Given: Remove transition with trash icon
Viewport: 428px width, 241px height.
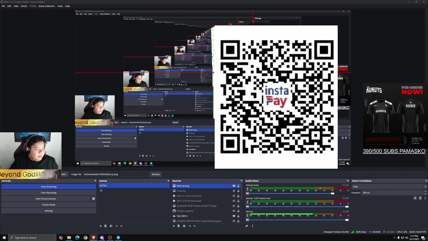Looking at the screenshot, I should (420, 198).
